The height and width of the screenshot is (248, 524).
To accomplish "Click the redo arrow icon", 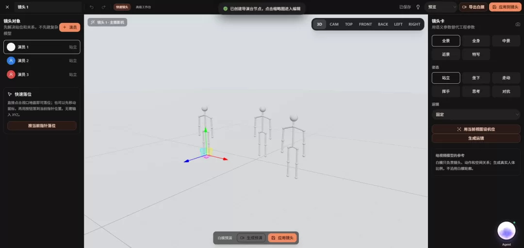I will (x=104, y=7).
